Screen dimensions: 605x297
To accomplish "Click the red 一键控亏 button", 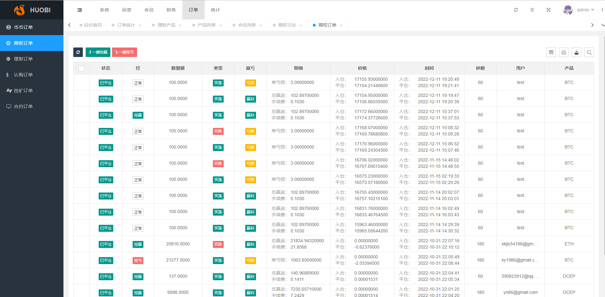I will tap(124, 52).
